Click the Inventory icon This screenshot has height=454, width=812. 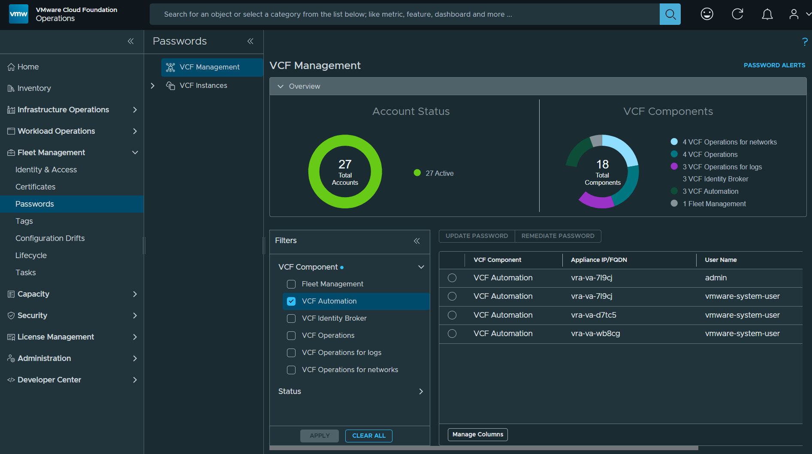click(x=11, y=88)
